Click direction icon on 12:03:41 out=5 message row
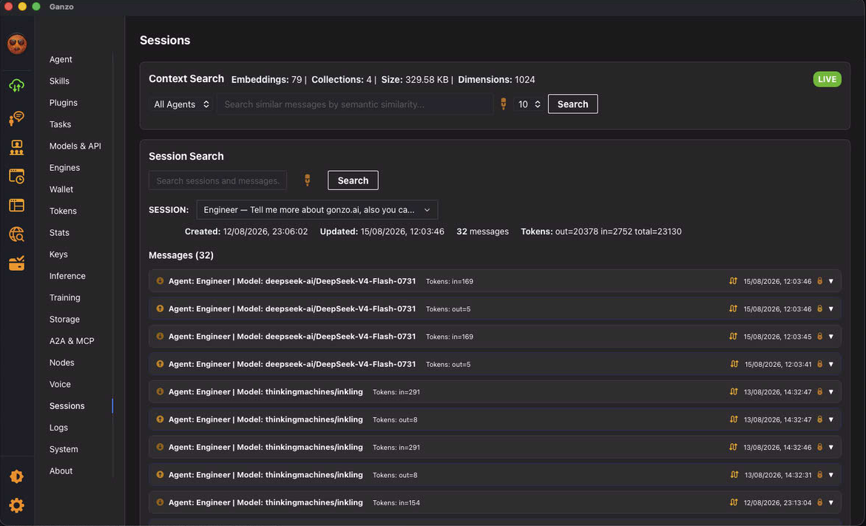 [160, 363]
